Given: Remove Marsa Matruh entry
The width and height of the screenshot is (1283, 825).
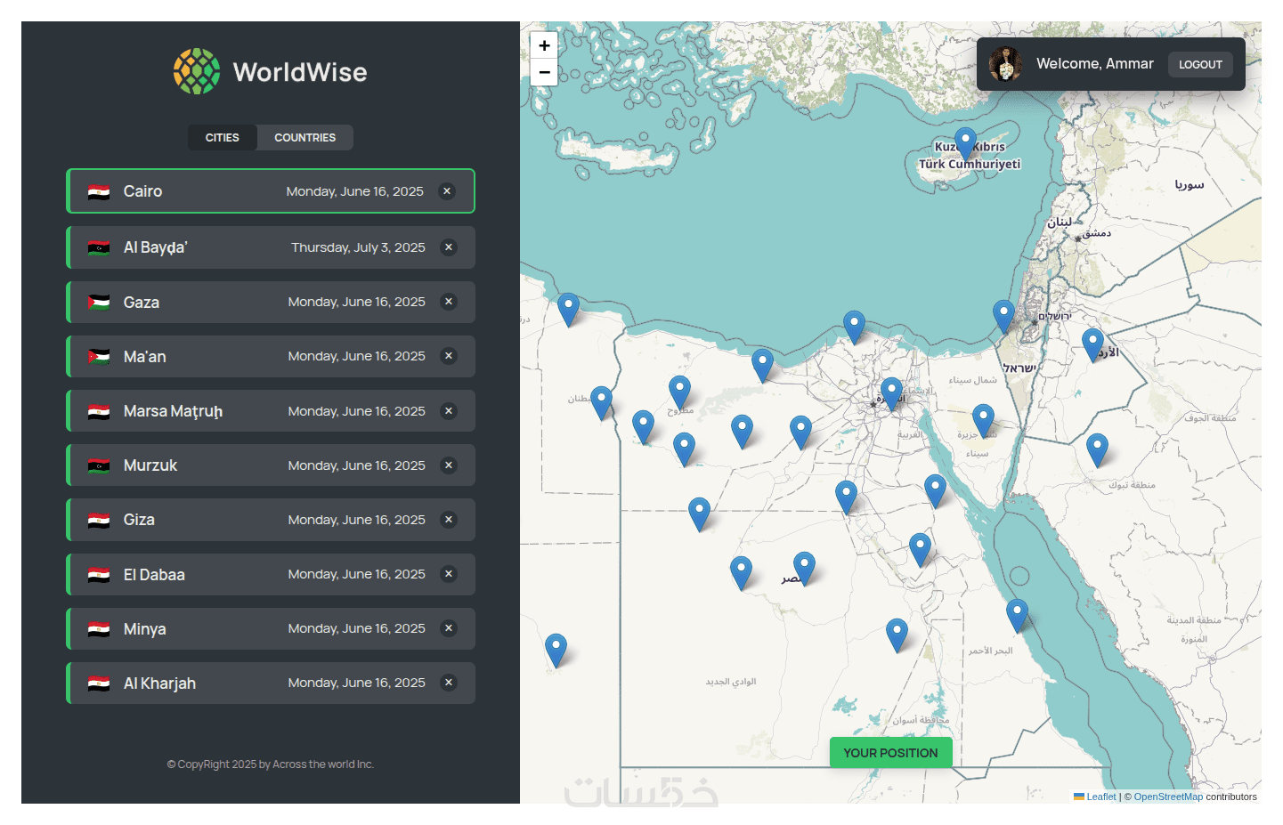Looking at the screenshot, I should tap(449, 411).
